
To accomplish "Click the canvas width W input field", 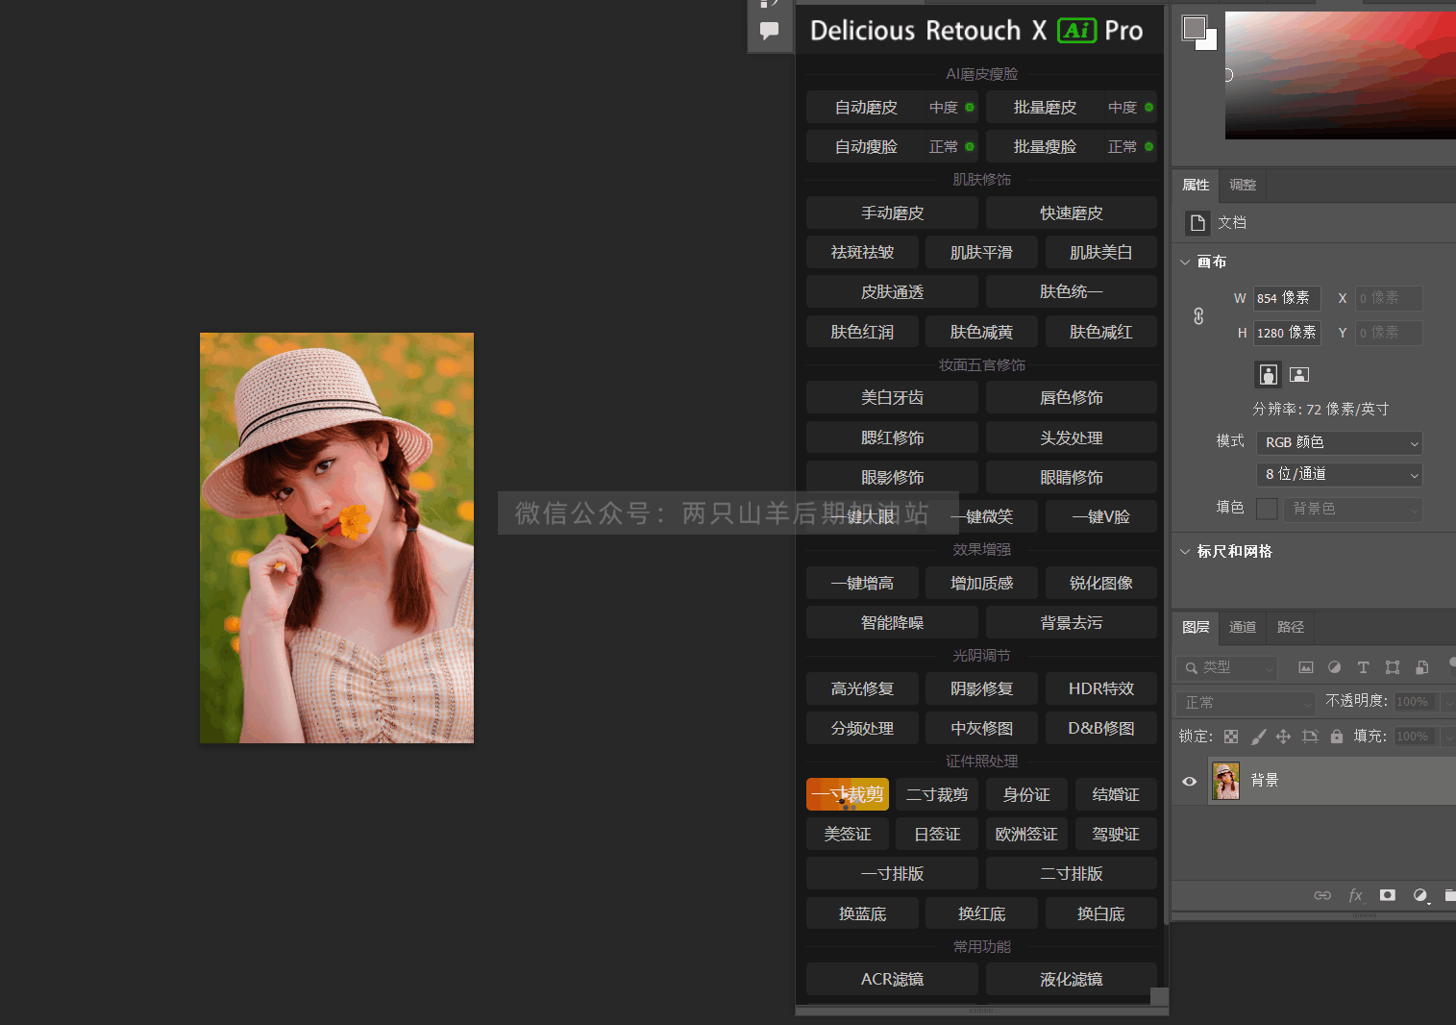I will coord(1286,298).
